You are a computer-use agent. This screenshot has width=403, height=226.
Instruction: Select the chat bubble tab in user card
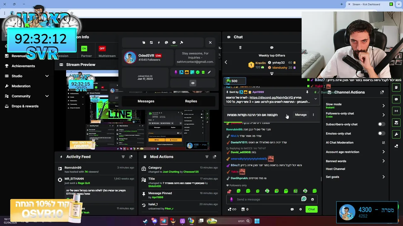[174, 42]
